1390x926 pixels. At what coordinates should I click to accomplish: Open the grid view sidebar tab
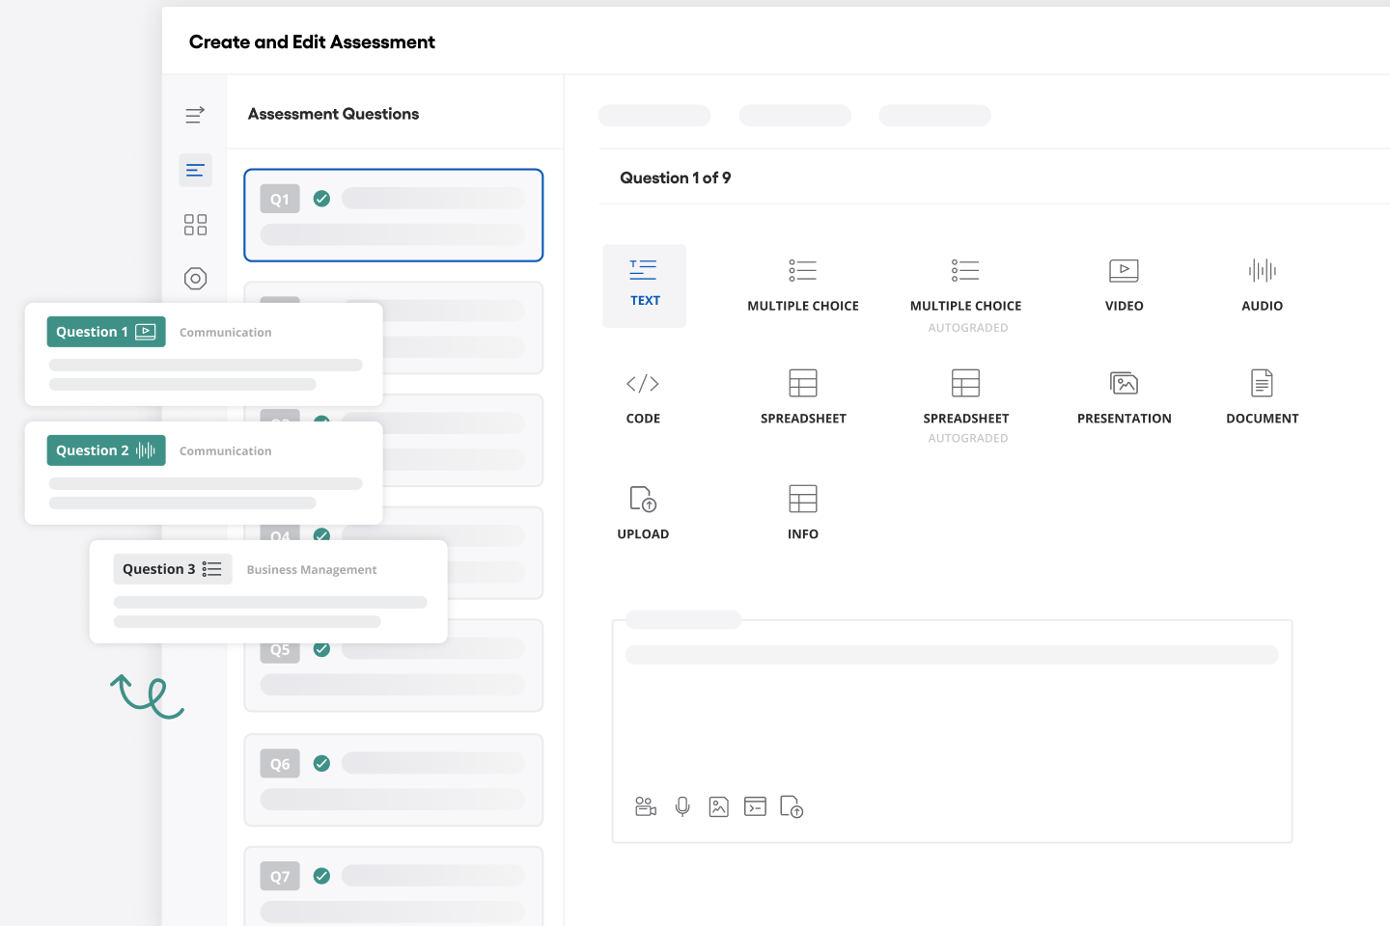tap(195, 225)
